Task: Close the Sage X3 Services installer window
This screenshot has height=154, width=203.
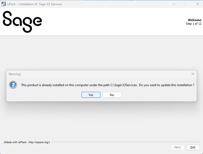Action: click(x=197, y=4)
